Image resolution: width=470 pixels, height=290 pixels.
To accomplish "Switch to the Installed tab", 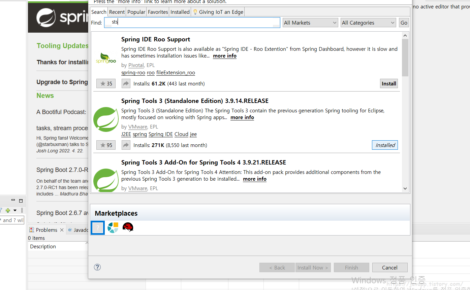I will 180,12.
